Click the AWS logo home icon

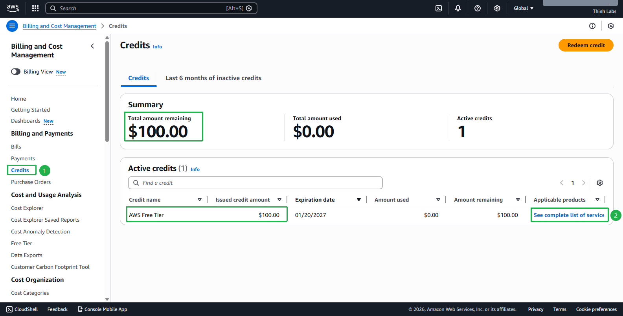pyautogui.click(x=13, y=8)
